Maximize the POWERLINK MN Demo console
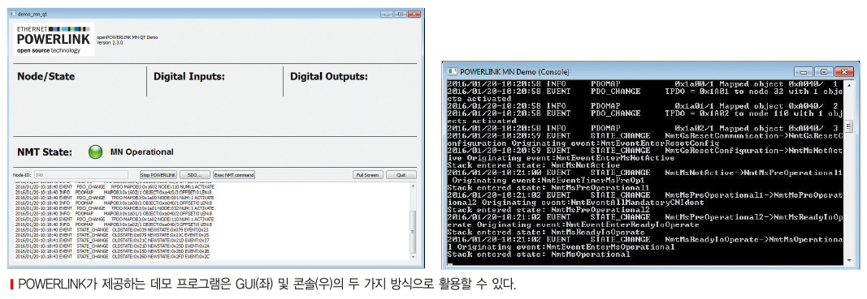The image size is (867, 299). [824, 72]
